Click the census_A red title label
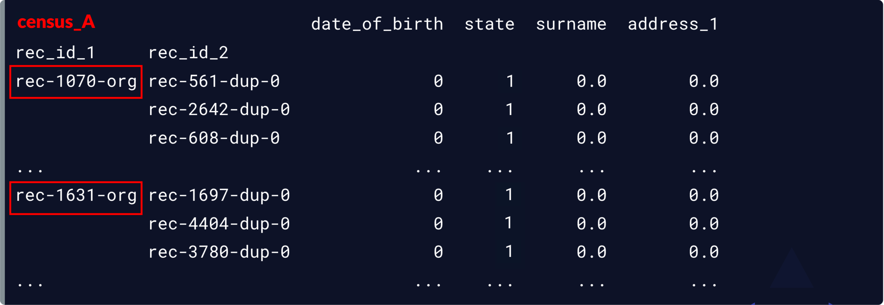The width and height of the screenshot is (884, 305). click(x=56, y=22)
